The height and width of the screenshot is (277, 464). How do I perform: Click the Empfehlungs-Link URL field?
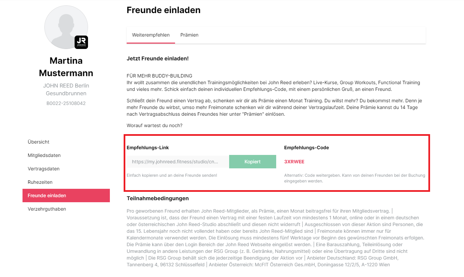[178, 162]
